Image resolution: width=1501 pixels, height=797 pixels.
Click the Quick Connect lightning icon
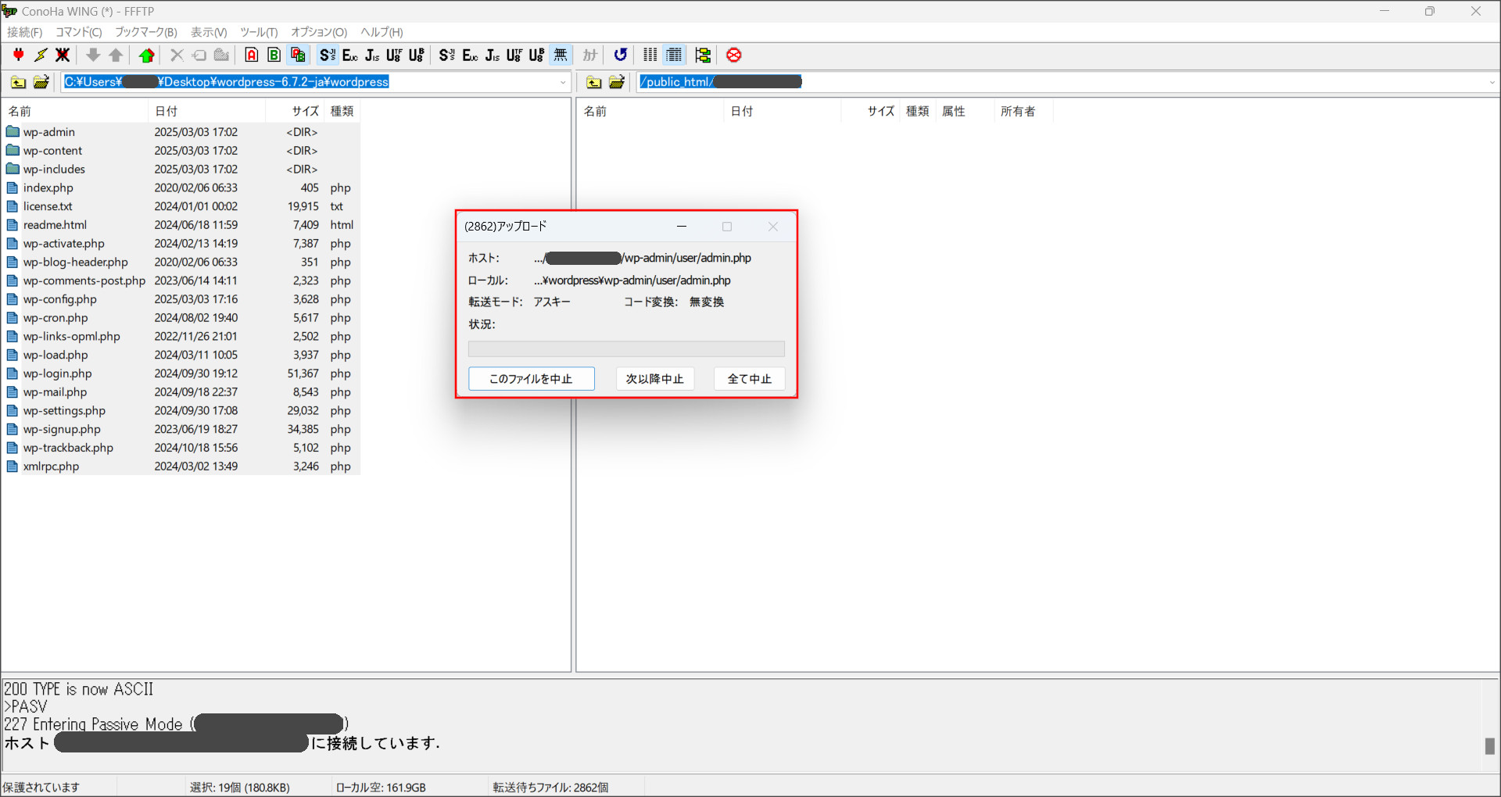(41, 55)
